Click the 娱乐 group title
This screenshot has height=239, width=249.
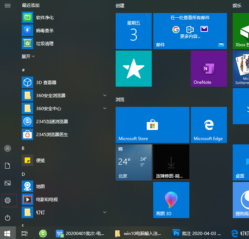point(237,6)
